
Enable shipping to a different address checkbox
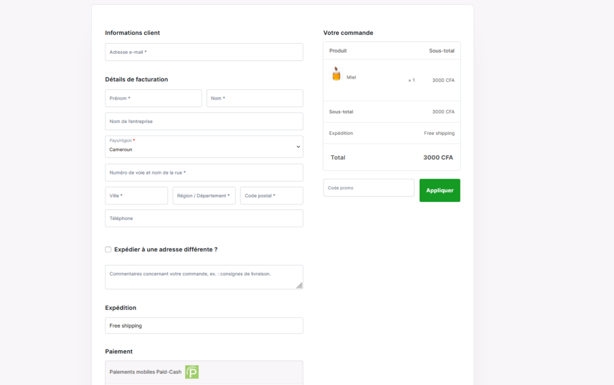click(108, 249)
